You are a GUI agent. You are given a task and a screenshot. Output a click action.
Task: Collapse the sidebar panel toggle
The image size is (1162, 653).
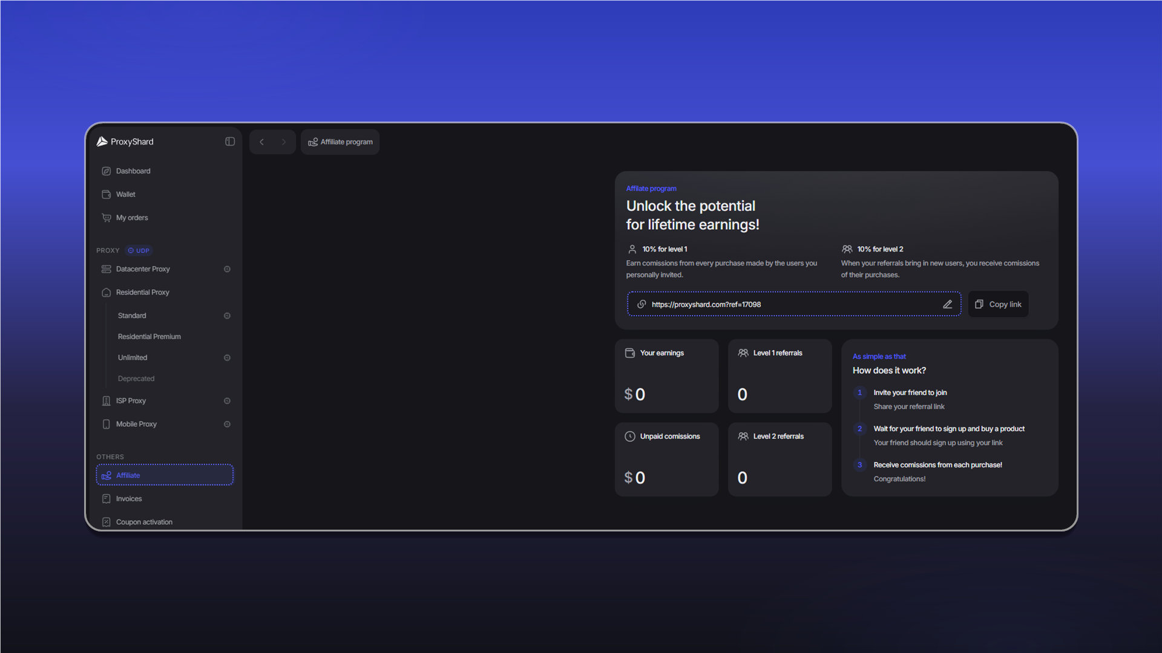[230, 141]
